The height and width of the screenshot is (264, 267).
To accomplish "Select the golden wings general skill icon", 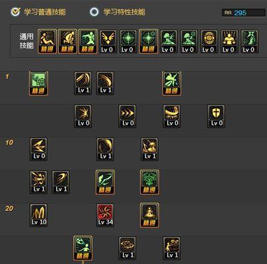I will (108, 42).
